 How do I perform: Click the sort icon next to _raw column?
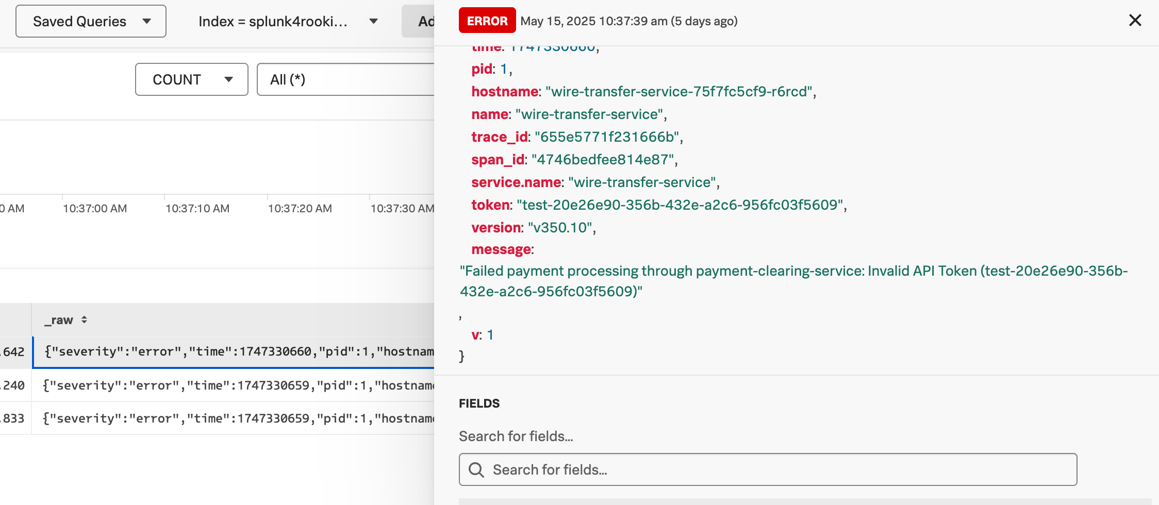(x=83, y=319)
